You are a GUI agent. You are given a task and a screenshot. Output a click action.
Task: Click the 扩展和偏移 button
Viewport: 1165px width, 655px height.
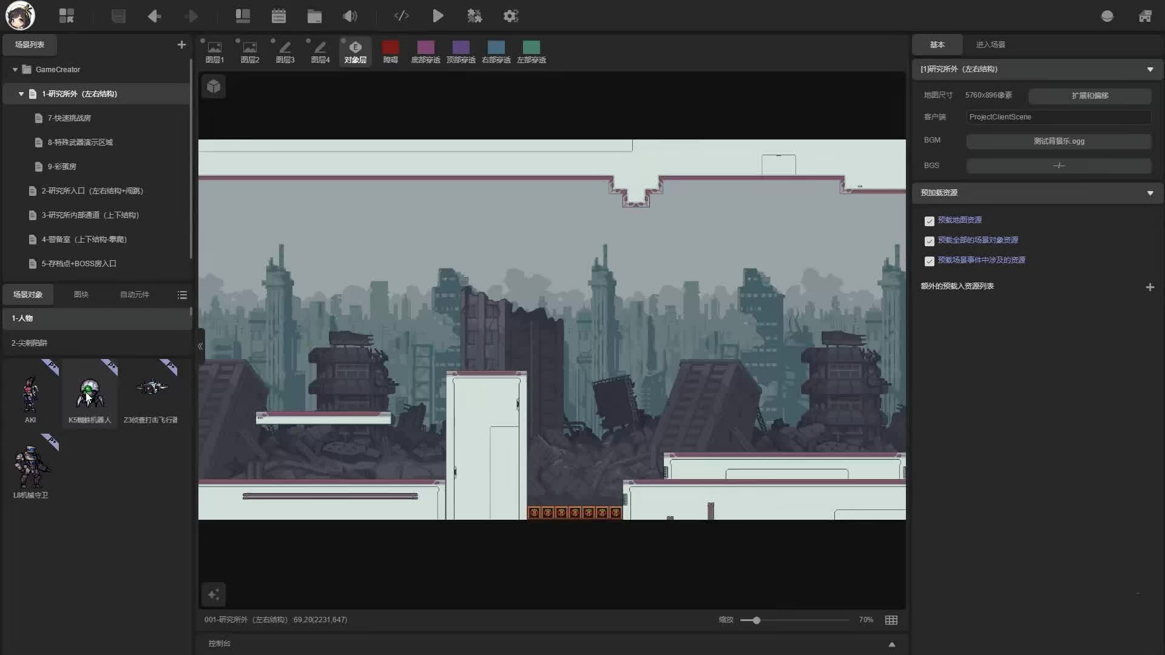[1089, 96]
